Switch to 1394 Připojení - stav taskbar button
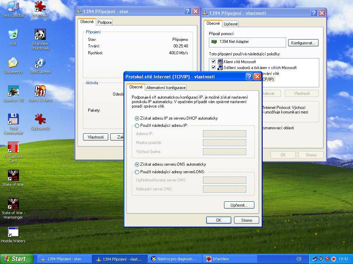 tap(64, 259)
